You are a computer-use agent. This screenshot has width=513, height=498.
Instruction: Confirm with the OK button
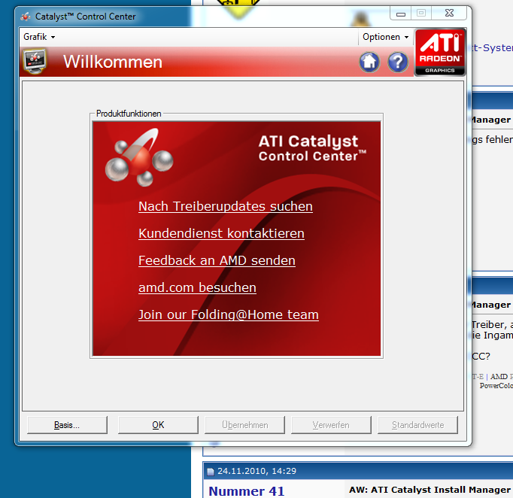point(158,425)
